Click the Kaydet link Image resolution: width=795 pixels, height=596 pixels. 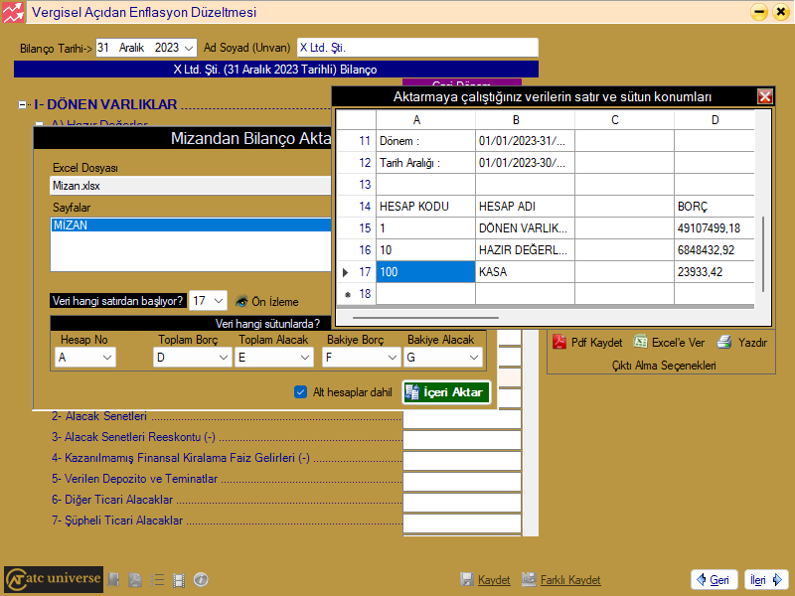[494, 580]
